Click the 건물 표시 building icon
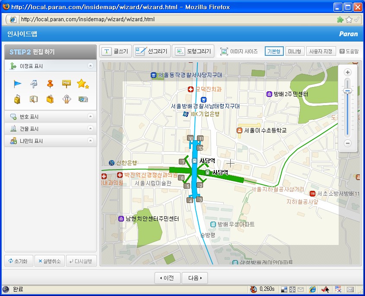This screenshot has height=296, width=365. click(13, 129)
